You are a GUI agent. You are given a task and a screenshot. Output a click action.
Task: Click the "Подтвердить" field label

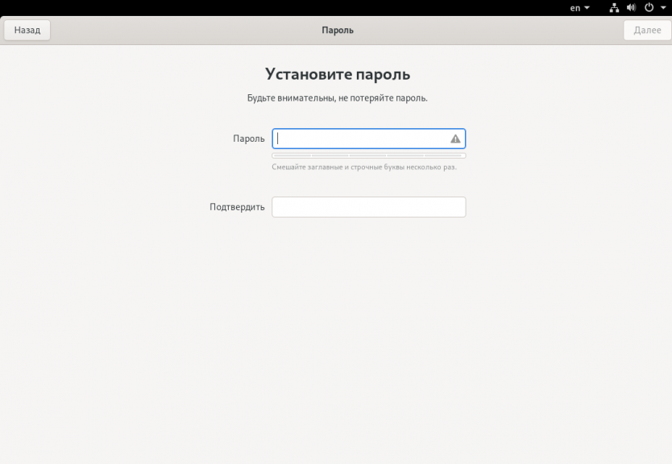click(237, 207)
